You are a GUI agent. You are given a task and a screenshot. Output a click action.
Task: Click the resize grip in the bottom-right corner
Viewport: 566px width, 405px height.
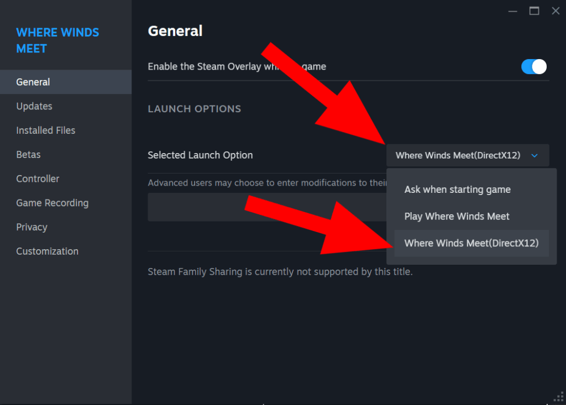point(558,398)
